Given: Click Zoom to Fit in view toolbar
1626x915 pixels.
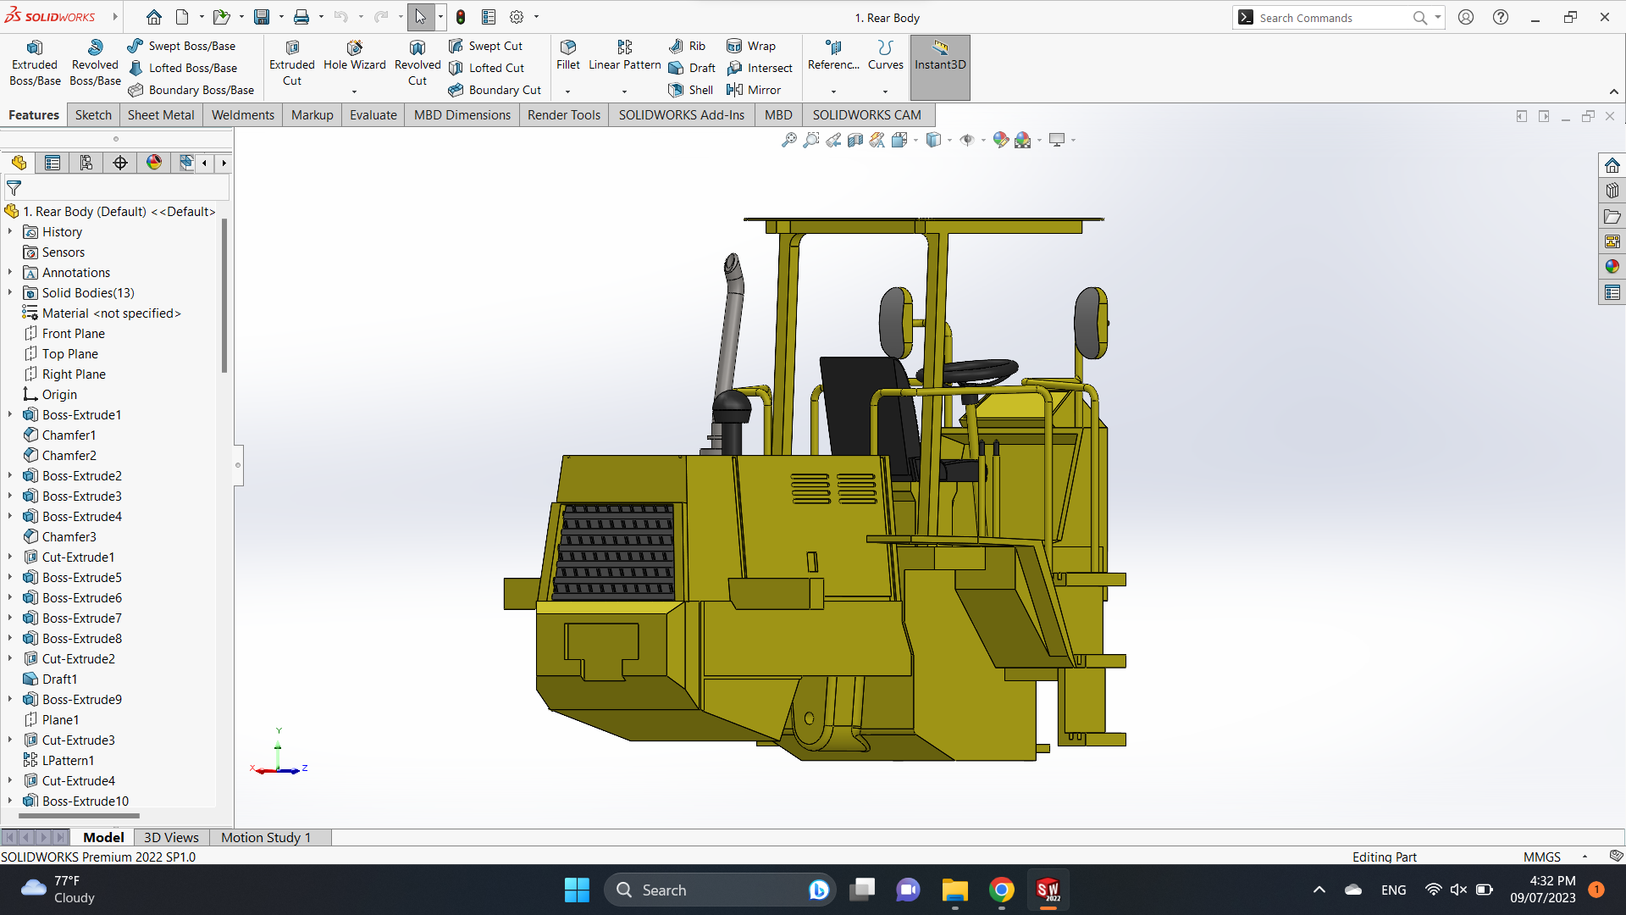Looking at the screenshot, I should 788,140.
